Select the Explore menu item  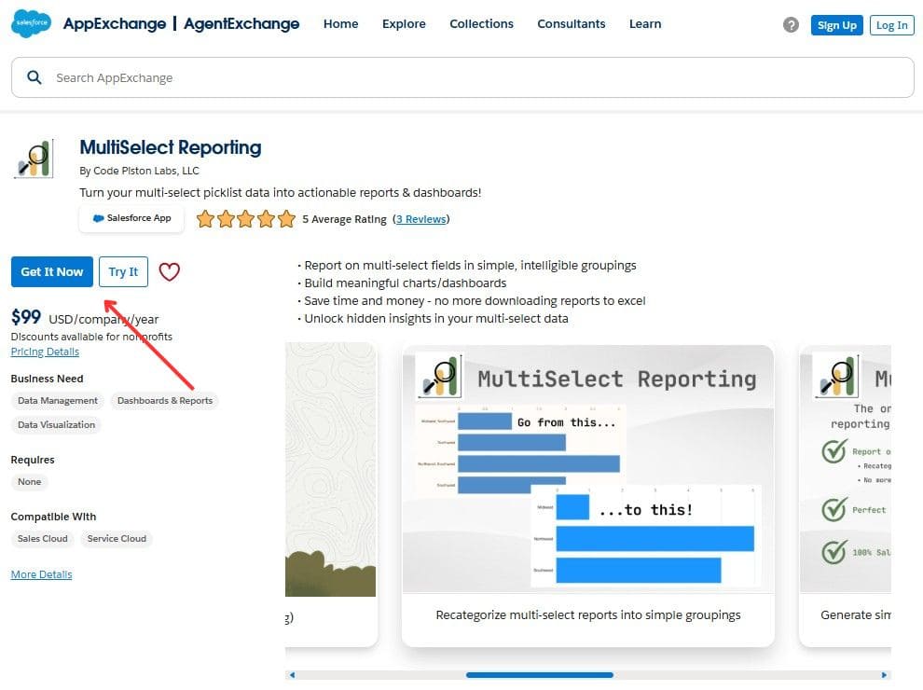pyautogui.click(x=404, y=24)
